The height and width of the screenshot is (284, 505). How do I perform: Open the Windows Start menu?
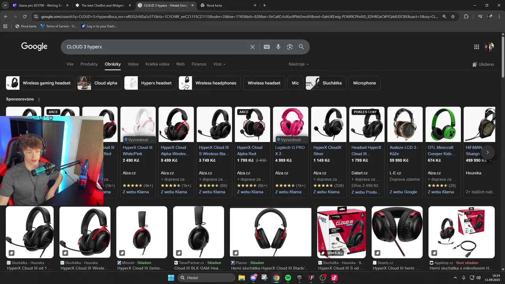[x=171, y=278]
